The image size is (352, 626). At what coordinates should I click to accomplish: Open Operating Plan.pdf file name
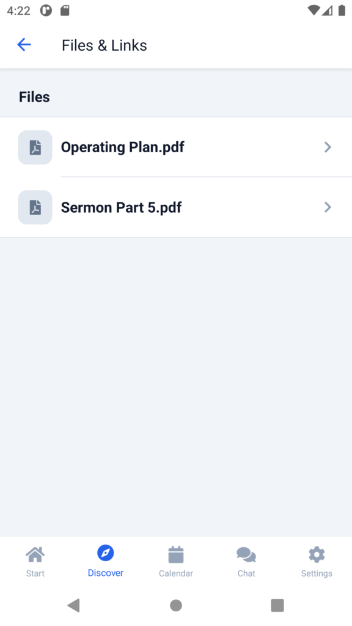tap(122, 147)
